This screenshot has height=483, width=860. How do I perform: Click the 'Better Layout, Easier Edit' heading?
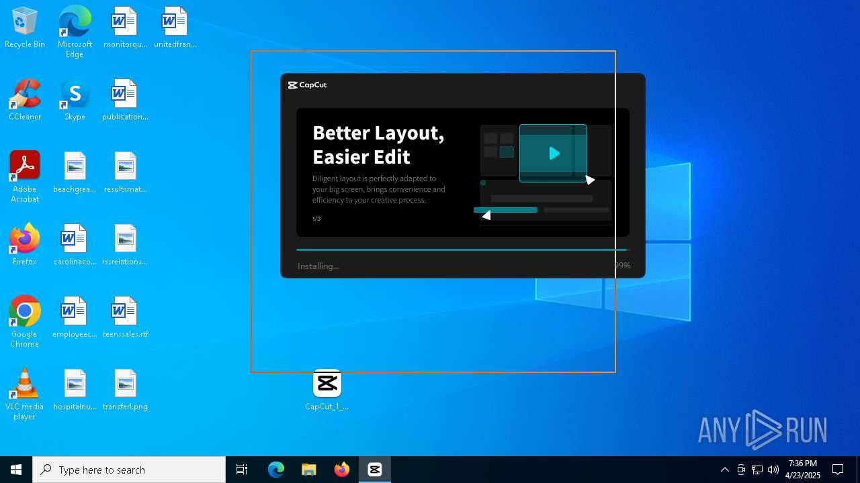pos(378,145)
